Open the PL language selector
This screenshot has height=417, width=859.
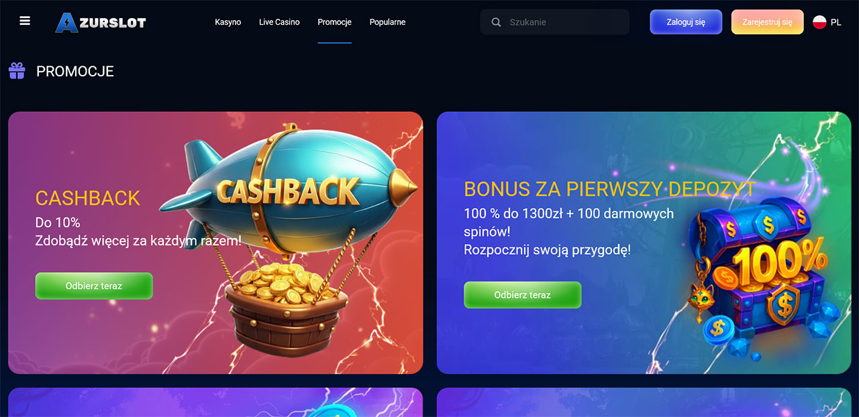(827, 22)
